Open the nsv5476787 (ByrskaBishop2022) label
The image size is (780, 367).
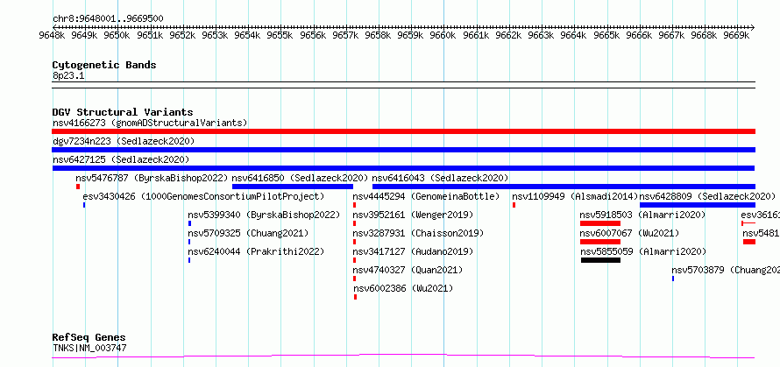[x=152, y=178]
